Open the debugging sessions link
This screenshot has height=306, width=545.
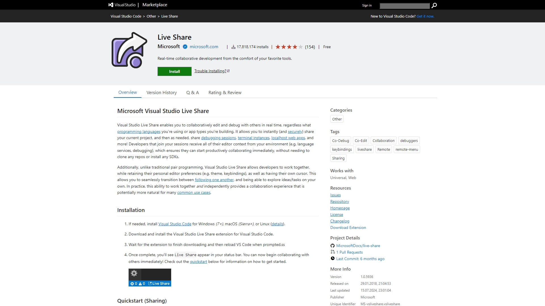click(218, 138)
